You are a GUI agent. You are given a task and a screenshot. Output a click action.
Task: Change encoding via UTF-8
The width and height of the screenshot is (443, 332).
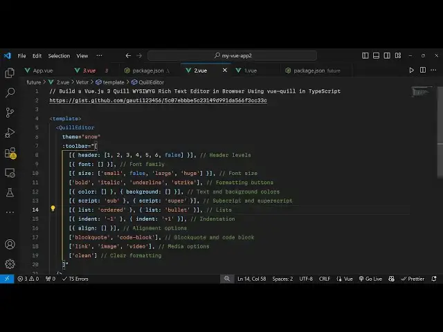click(306, 279)
